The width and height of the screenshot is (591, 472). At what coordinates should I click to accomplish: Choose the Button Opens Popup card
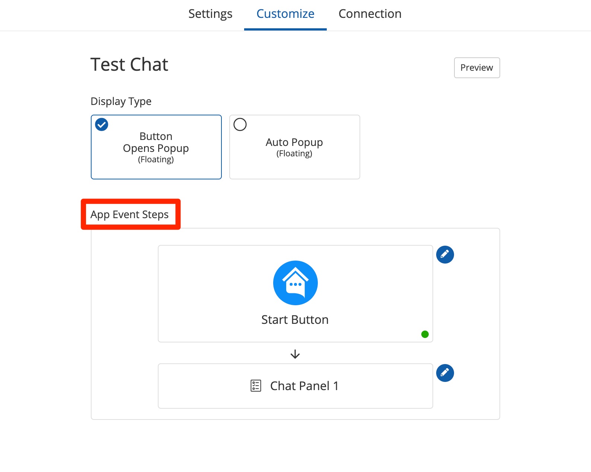(156, 147)
